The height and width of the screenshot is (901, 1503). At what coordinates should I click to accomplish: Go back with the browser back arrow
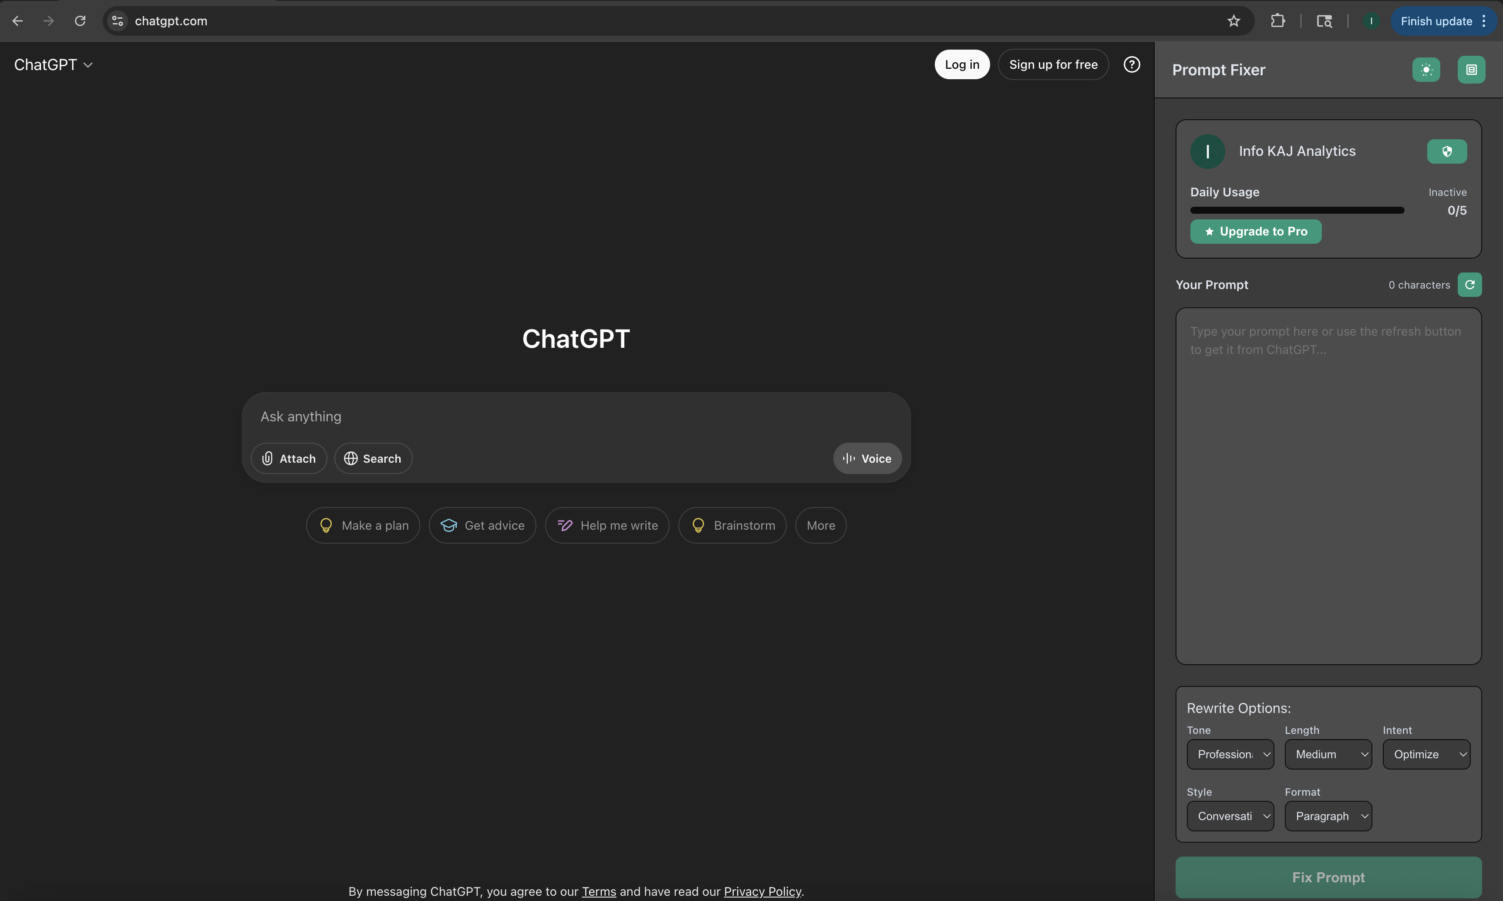click(x=17, y=21)
